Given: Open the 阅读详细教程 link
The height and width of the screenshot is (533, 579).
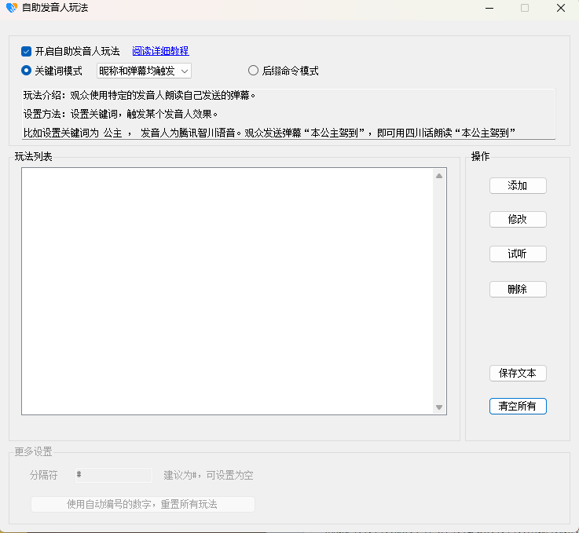Looking at the screenshot, I should pos(160,51).
